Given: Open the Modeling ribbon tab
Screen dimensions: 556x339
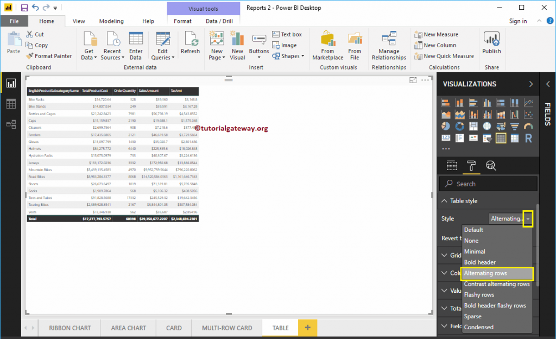Looking at the screenshot, I should 111,21.
